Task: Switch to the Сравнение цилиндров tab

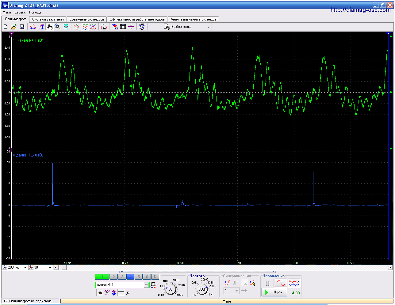Action: pyautogui.click(x=87, y=19)
